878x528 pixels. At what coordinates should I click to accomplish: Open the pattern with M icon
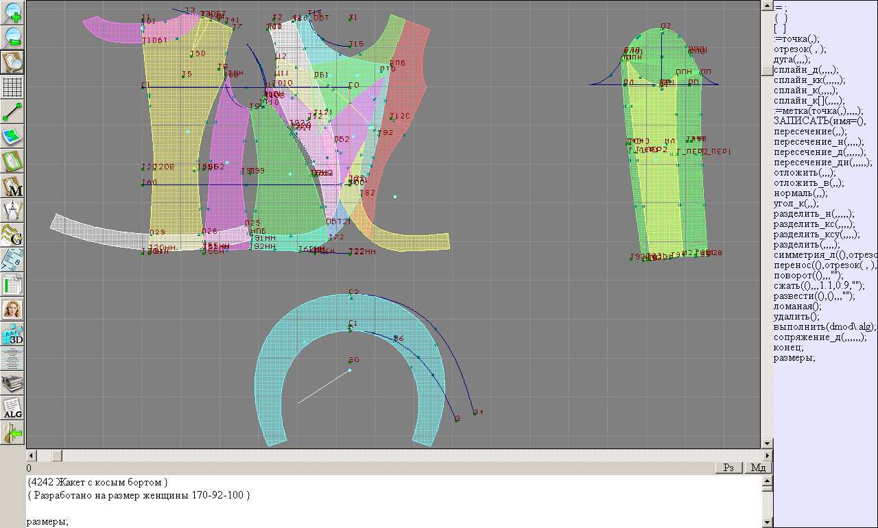[x=13, y=186]
